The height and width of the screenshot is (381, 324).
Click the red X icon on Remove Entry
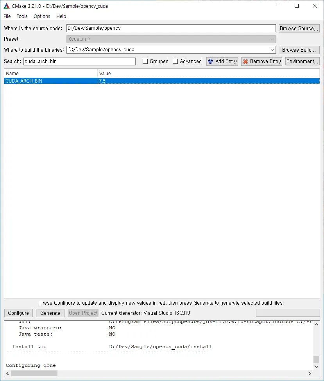(245, 61)
